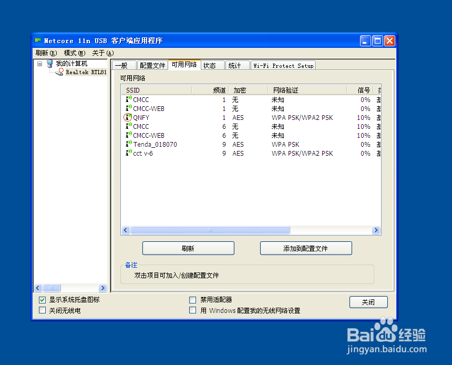452x365 pixels.
Task: Click tree panel horizontal scrollbar thumb
Action: 52,288
